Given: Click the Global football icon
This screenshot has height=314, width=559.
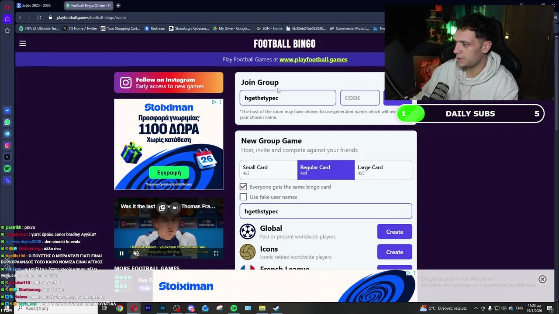Looking at the screenshot, I should coord(248,232).
